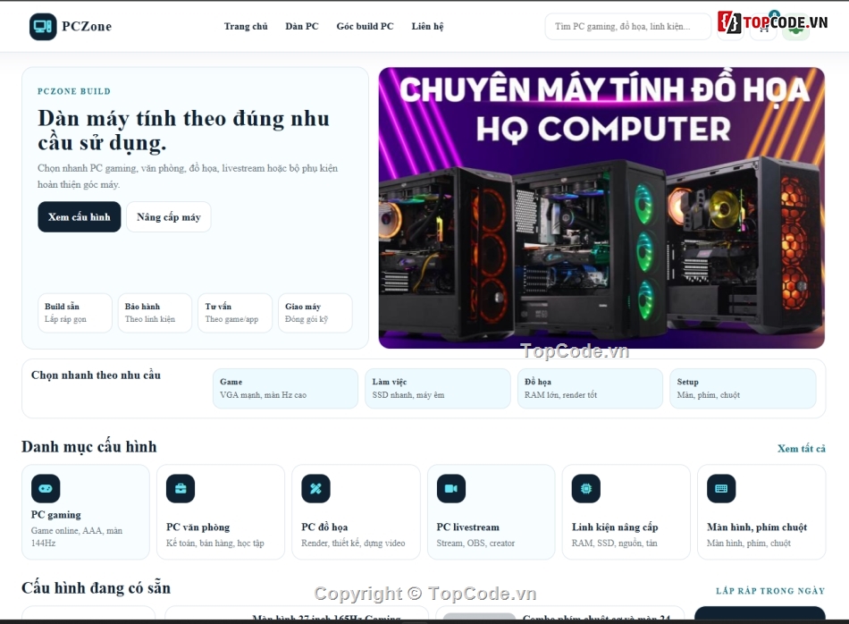Click the PCZONE BUILD label text
This screenshot has width=849, height=624.
(x=74, y=91)
